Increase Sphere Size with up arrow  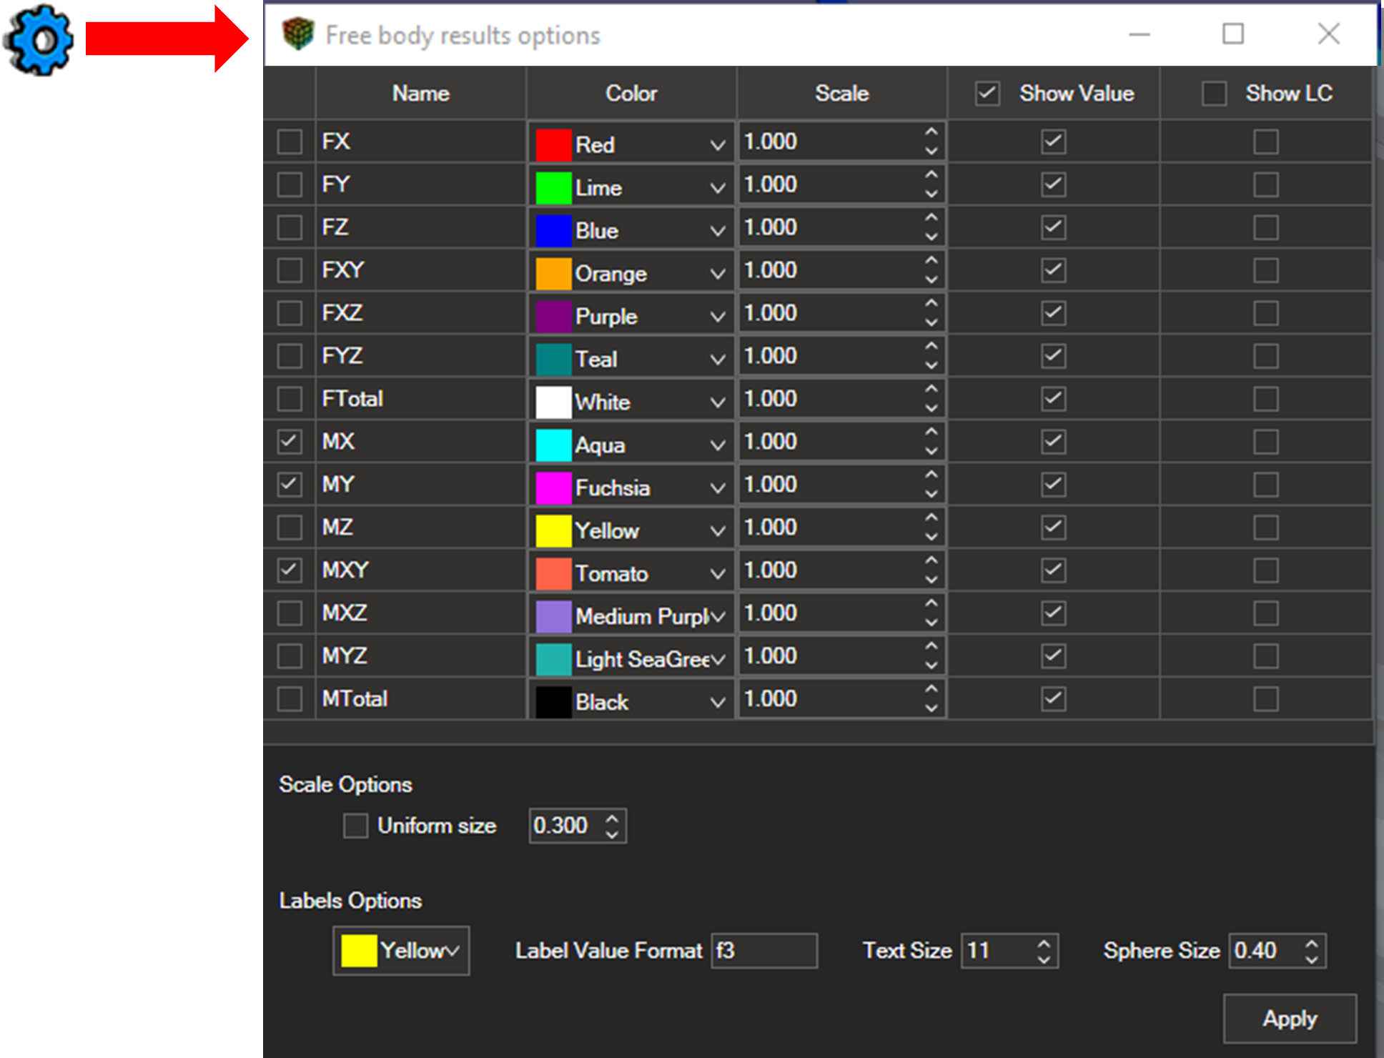[1311, 943]
